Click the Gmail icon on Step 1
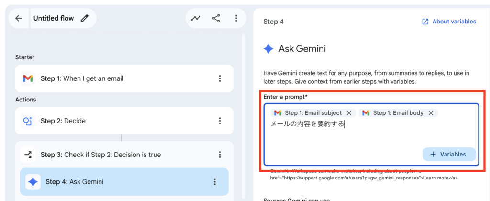The width and height of the screenshot is (490, 201). click(x=28, y=78)
